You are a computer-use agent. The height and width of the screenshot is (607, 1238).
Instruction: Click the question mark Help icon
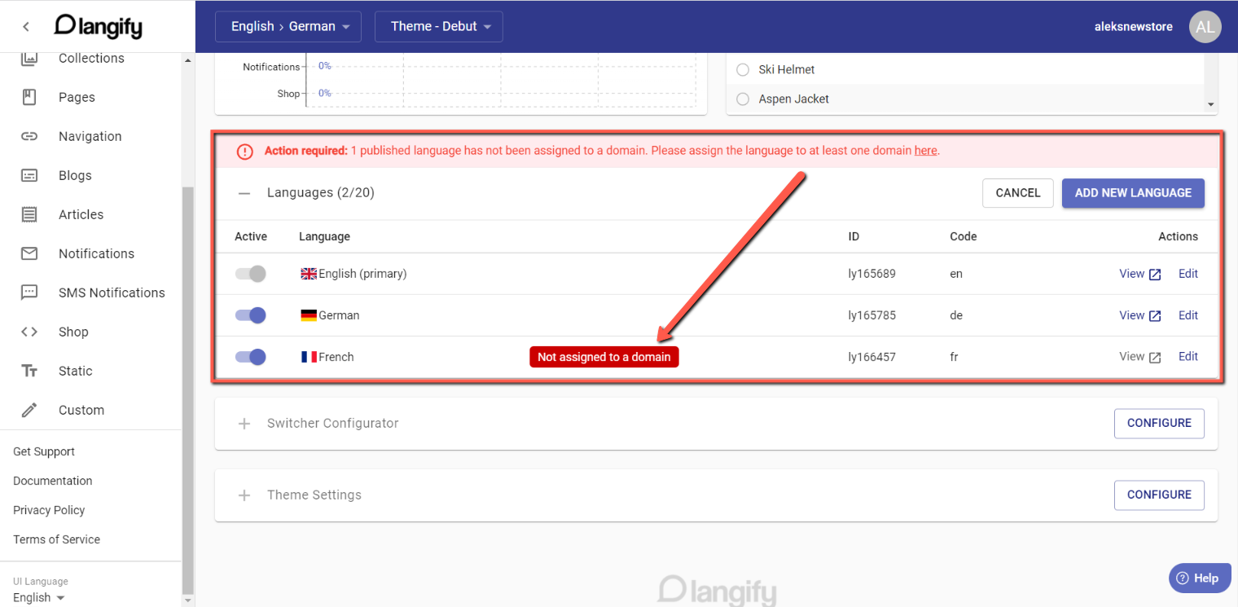click(1183, 578)
